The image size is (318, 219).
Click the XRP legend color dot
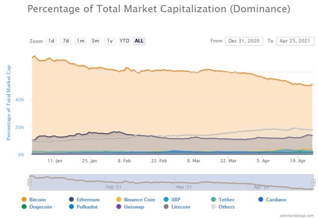(x=166, y=199)
